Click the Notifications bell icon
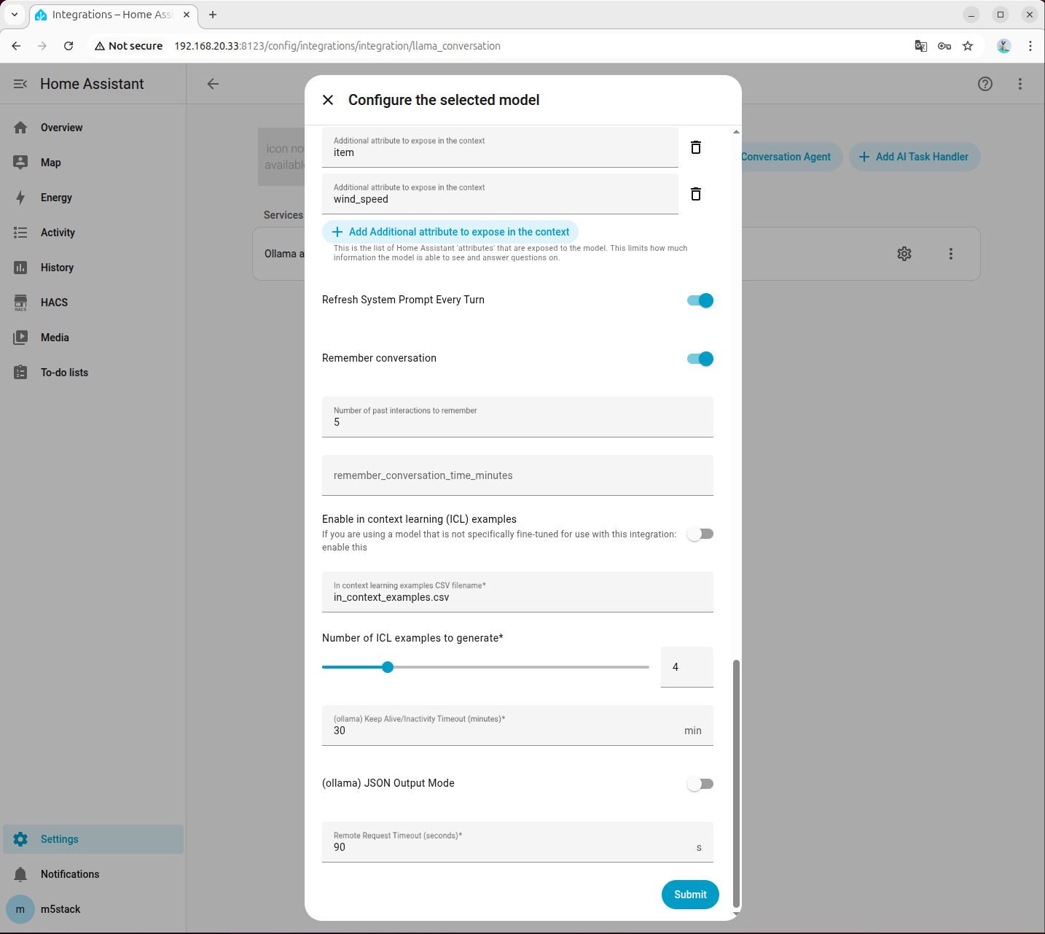The height and width of the screenshot is (934, 1045). click(20, 874)
